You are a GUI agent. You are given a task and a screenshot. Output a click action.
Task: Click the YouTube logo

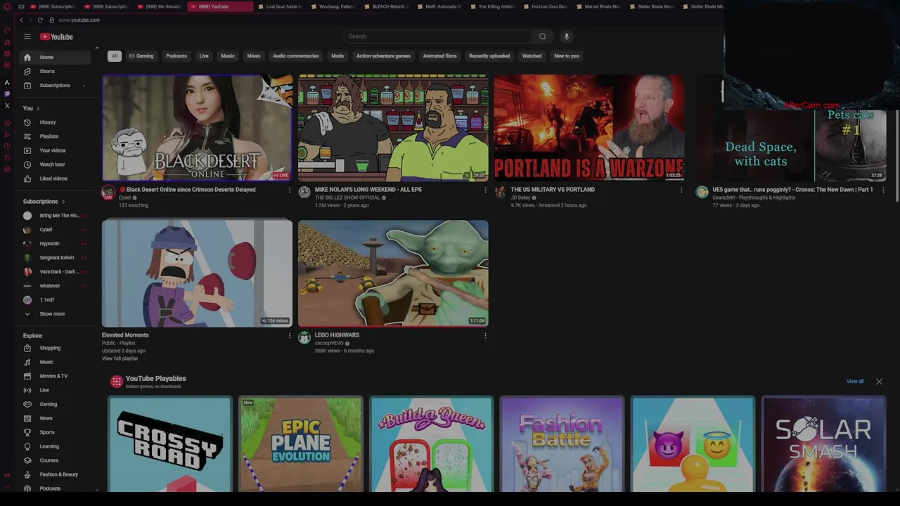tap(56, 37)
